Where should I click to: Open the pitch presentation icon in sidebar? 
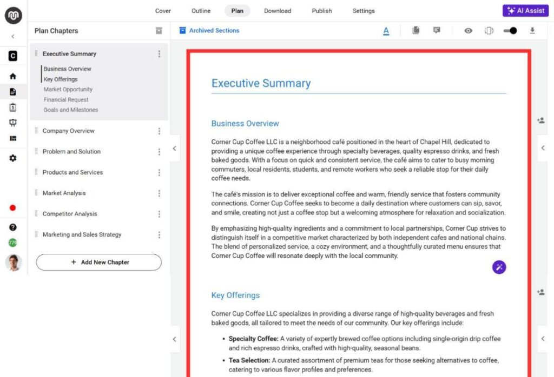click(x=13, y=123)
